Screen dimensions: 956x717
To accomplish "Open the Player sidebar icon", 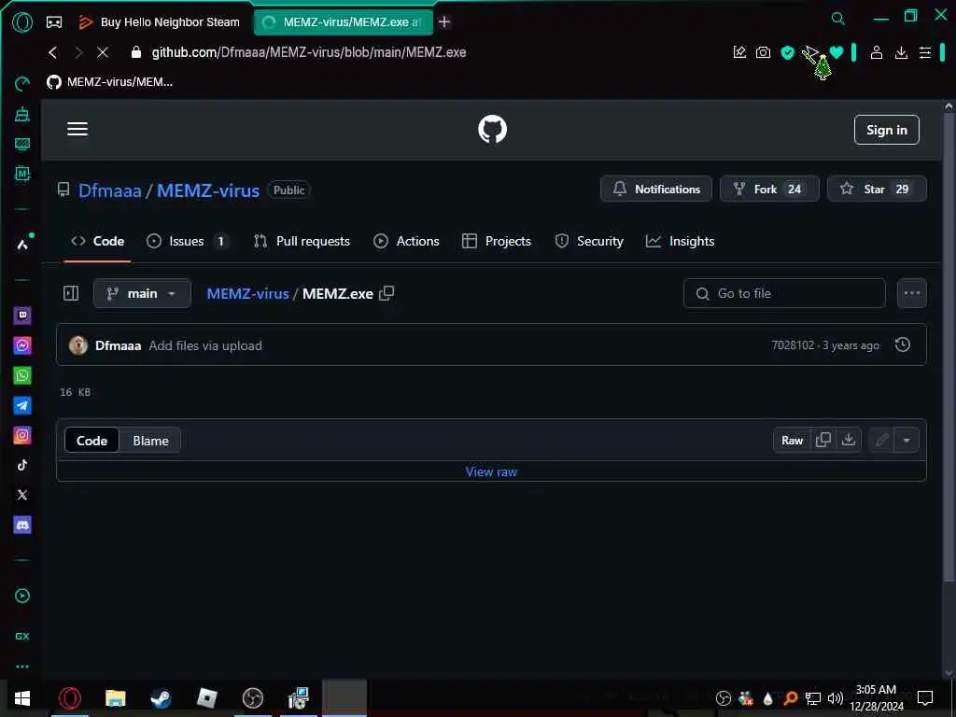I will 22,596.
